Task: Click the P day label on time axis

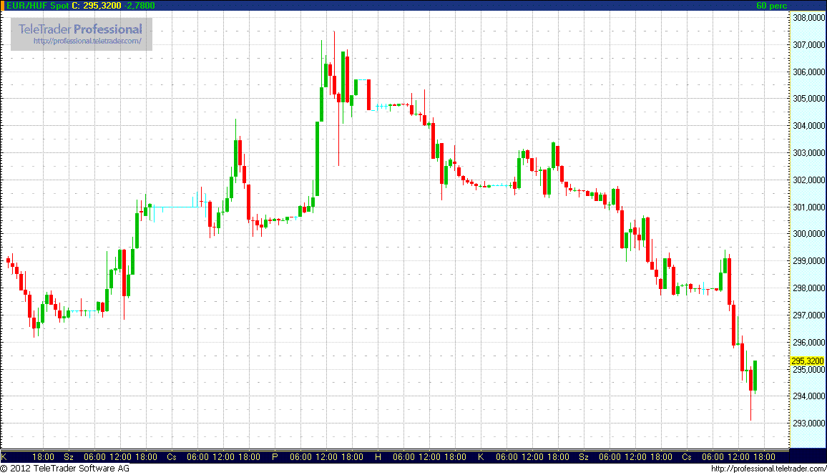Action: pos(275,456)
